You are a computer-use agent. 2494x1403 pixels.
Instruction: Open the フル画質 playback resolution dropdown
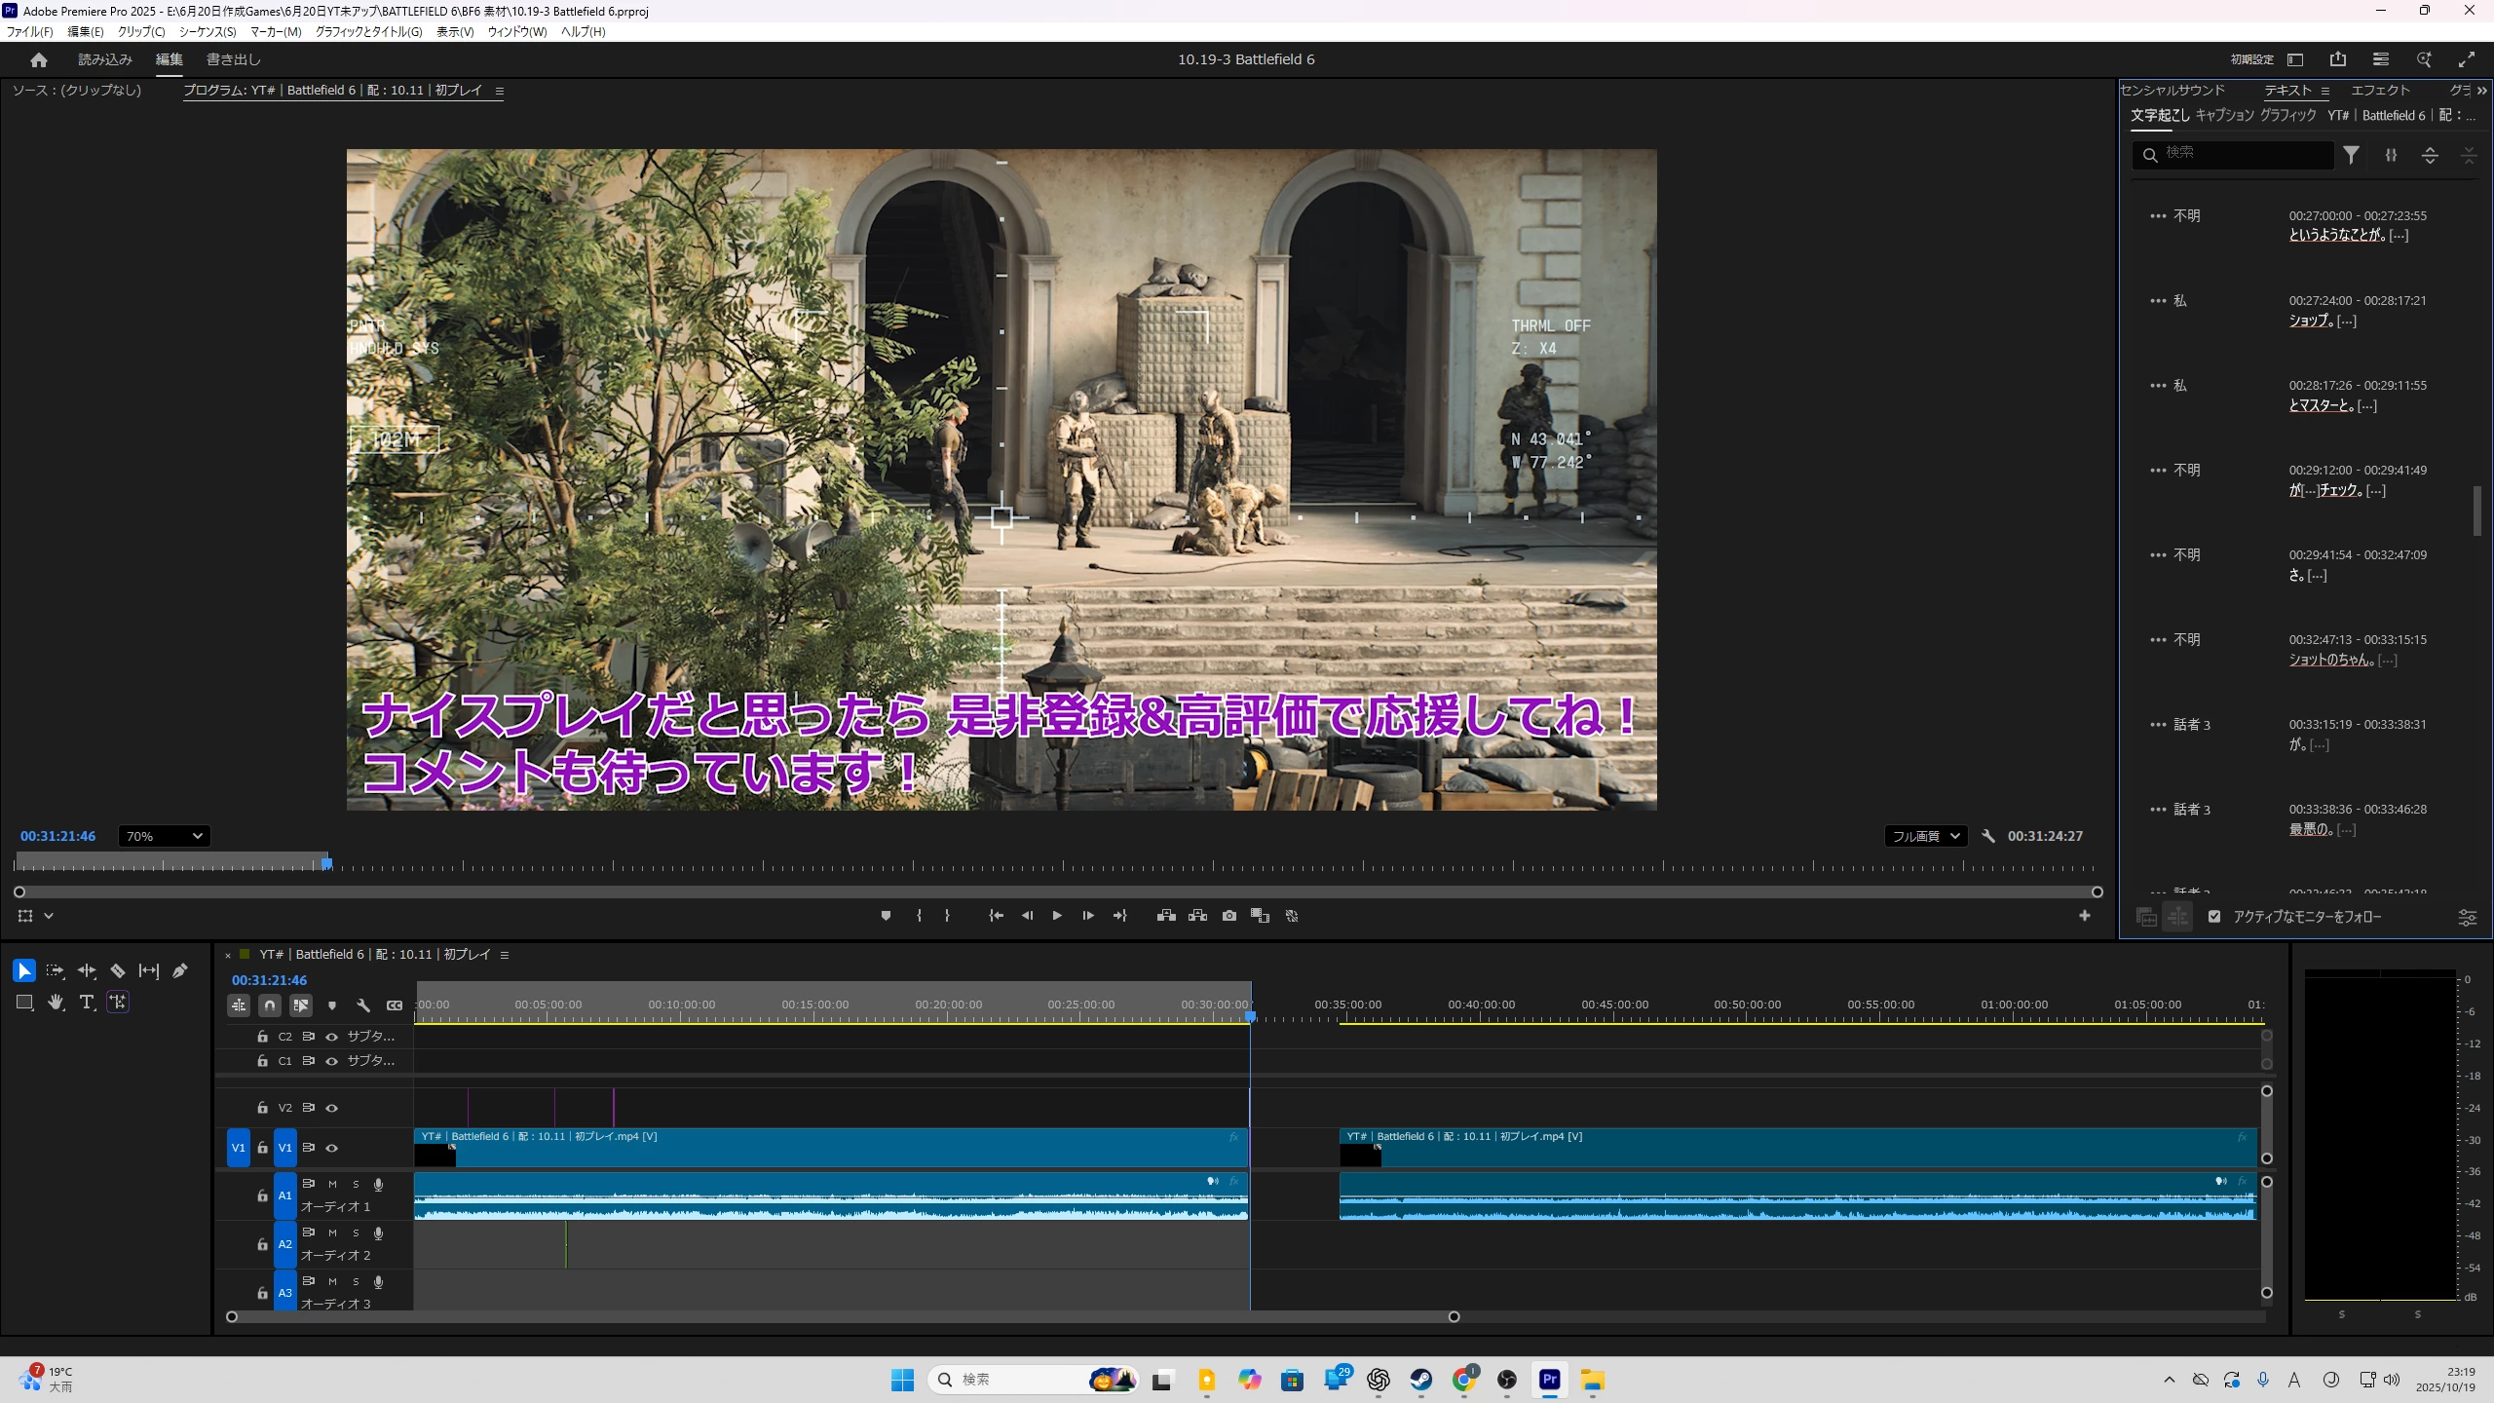click(1925, 836)
